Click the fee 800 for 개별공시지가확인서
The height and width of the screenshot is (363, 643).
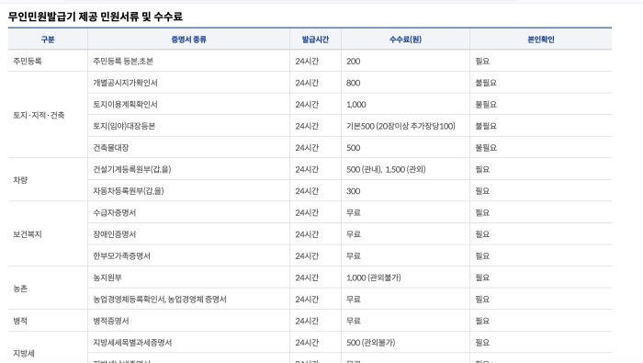(353, 83)
